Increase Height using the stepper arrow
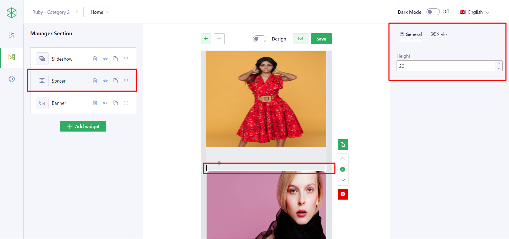 (499, 64)
